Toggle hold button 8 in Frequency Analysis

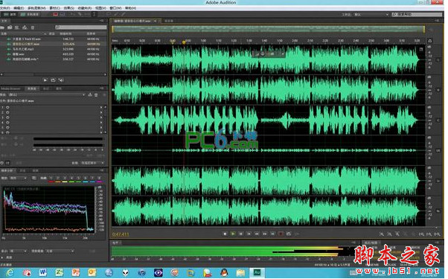point(100,179)
